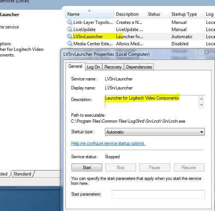Click the Stopped service status text

point(112,157)
